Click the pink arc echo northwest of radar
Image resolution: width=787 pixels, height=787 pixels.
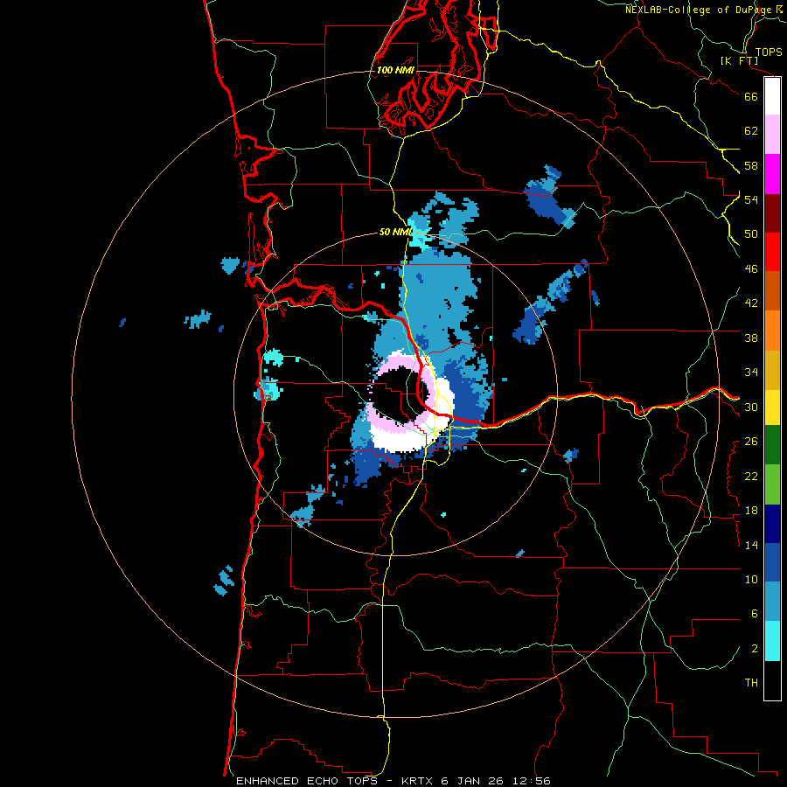(x=394, y=363)
